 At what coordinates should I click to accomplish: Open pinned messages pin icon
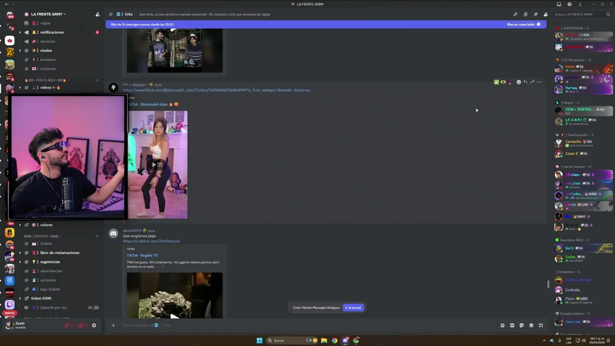point(535,14)
